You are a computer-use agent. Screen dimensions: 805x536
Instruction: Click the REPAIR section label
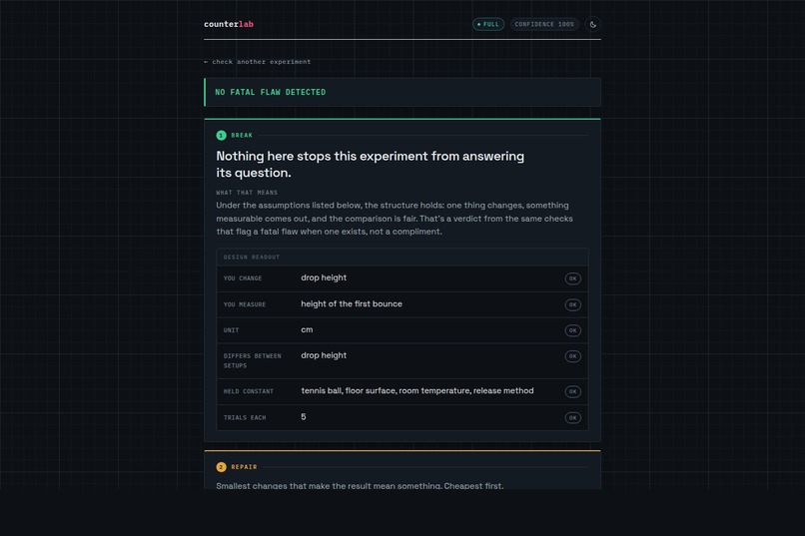click(244, 467)
